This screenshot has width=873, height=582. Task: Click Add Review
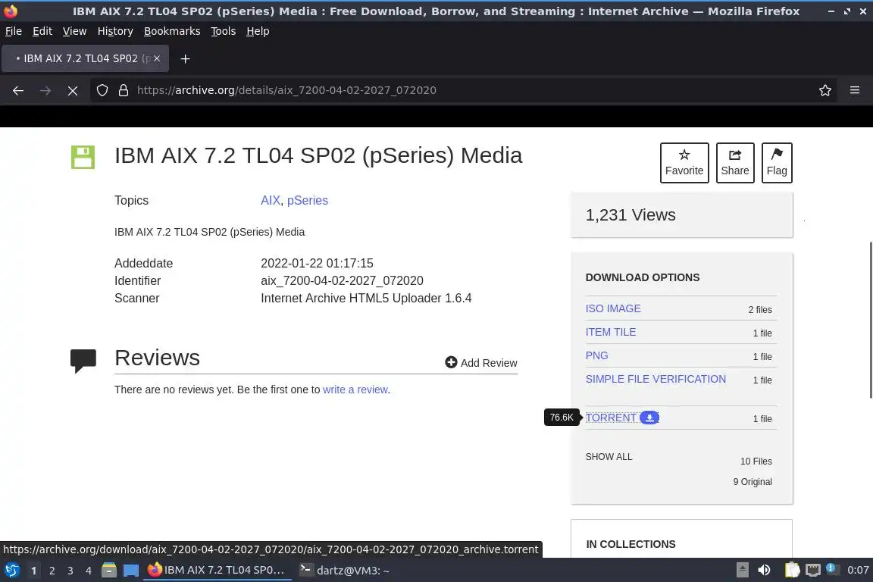[481, 362]
